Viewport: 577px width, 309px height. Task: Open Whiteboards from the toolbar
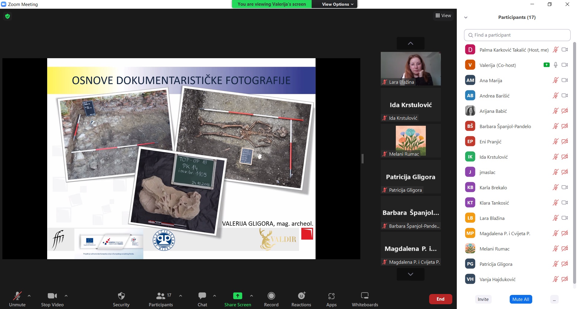click(365, 299)
